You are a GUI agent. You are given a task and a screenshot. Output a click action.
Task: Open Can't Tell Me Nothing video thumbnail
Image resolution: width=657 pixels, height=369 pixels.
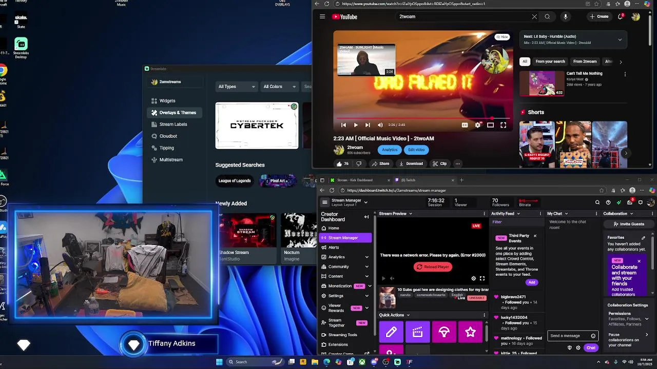point(542,83)
